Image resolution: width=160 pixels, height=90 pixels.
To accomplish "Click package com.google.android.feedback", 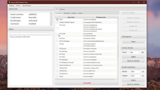I will coord(92,22).
